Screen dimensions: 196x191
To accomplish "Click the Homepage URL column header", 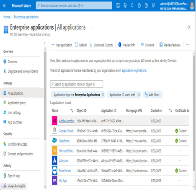I will tap(134, 111).
